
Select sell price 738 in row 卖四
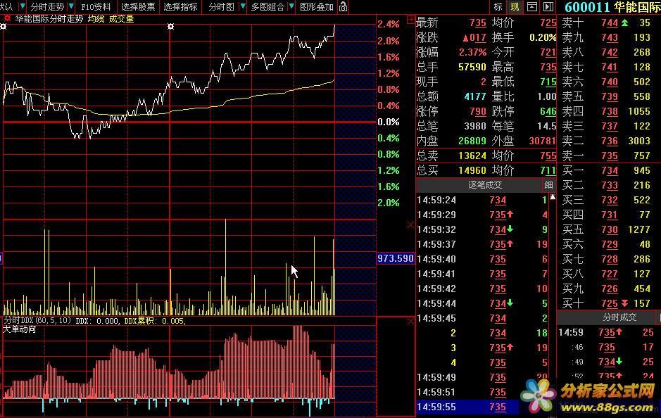(x=610, y=111)
